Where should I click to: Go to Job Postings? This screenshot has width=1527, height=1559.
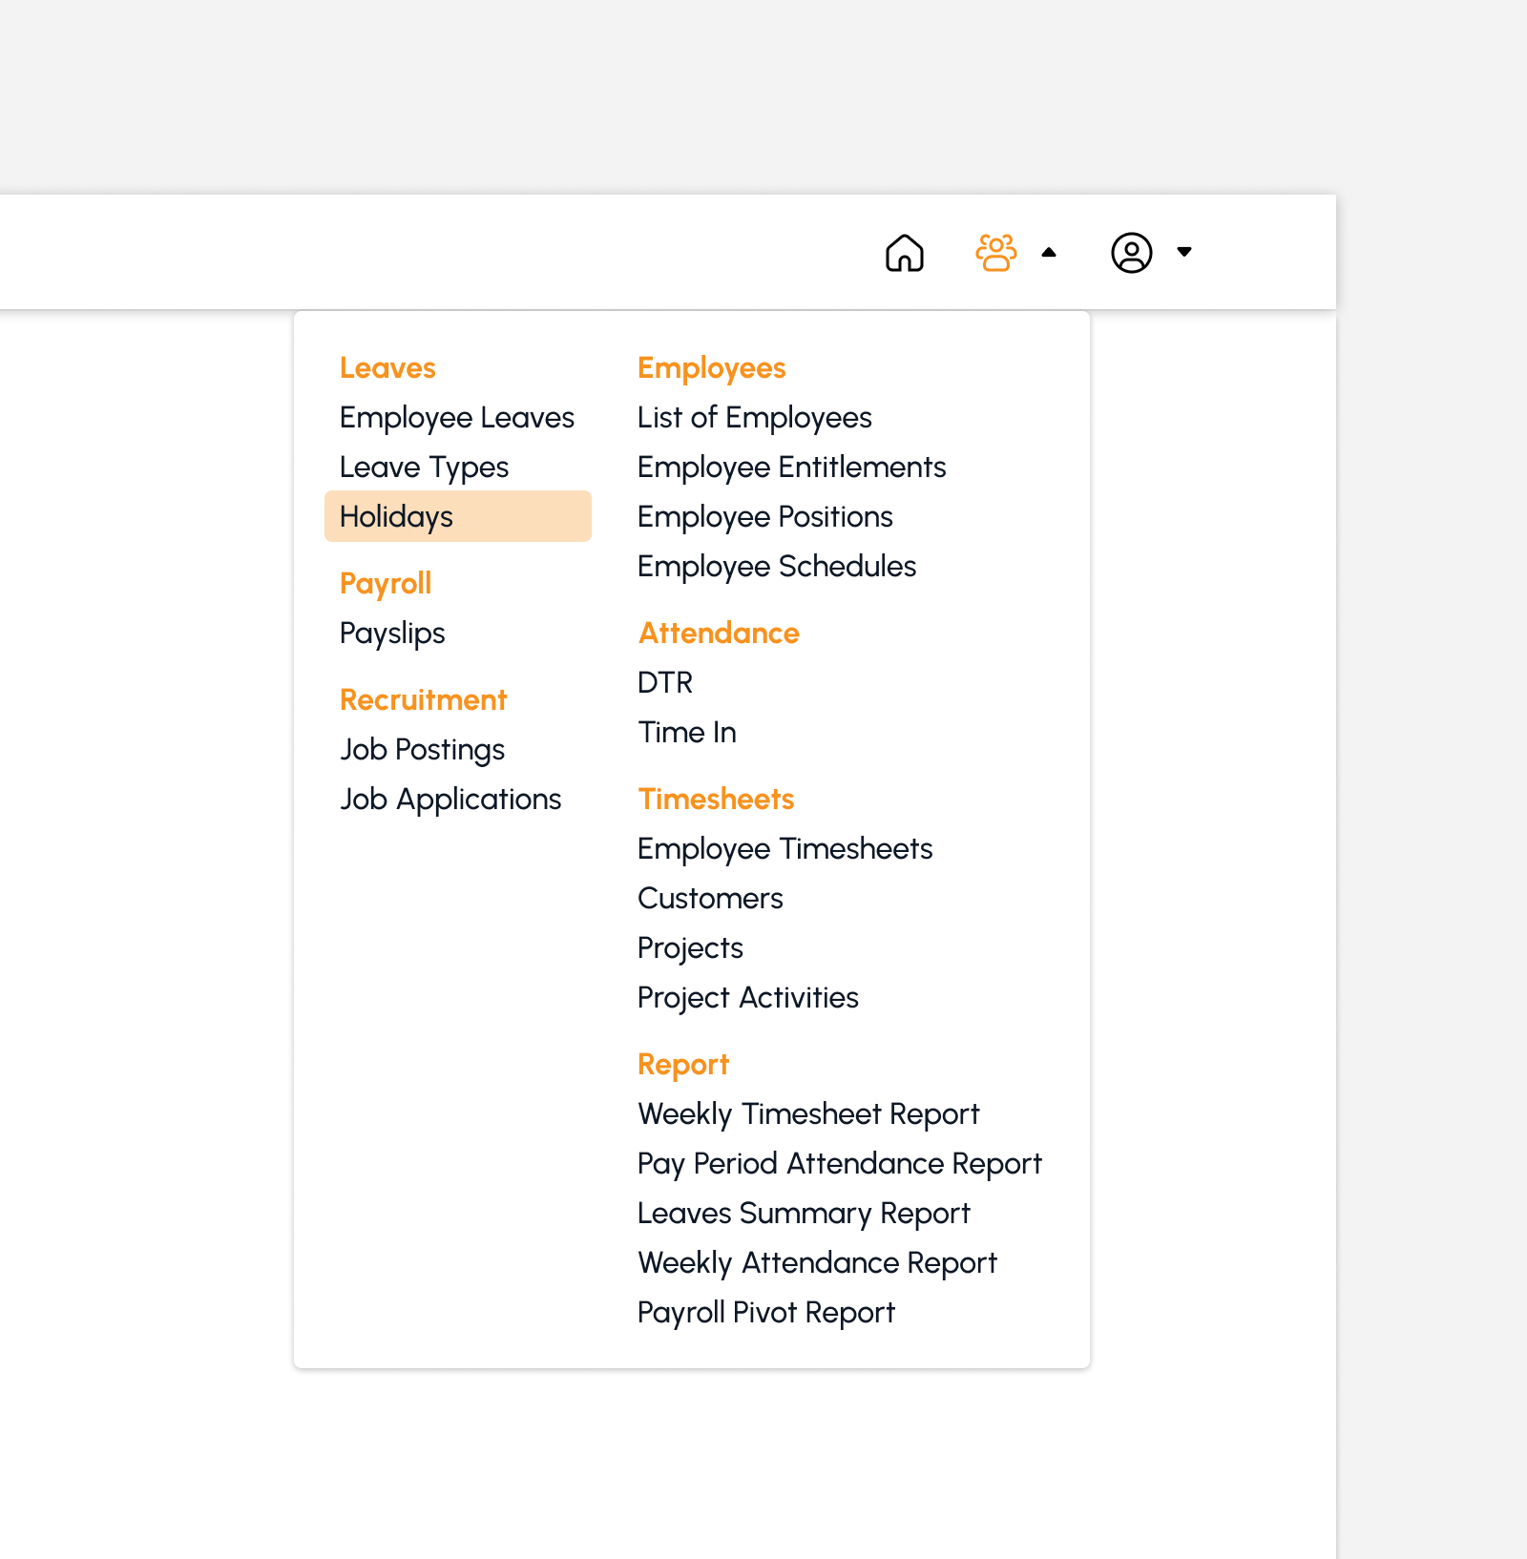422,750
